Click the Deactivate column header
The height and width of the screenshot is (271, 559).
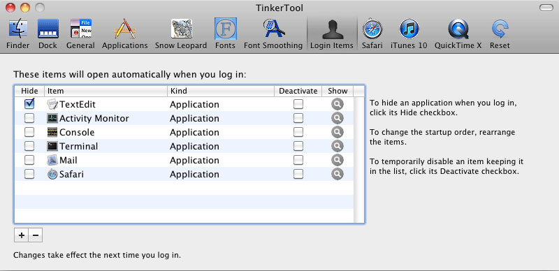coord(298,91)
